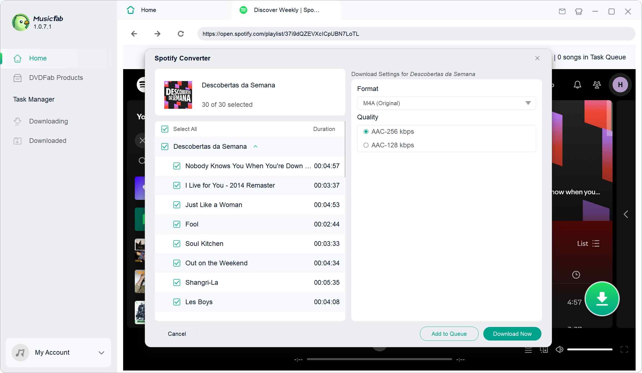Uncheck Nobody Knows You When You're Down track

(177, 166)
